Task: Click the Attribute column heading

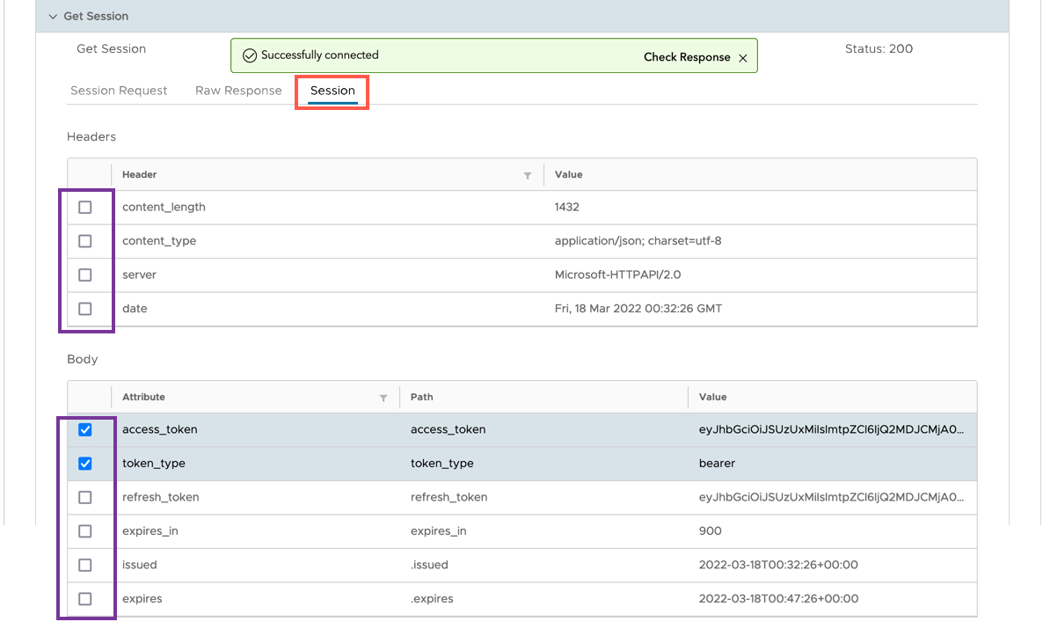Action: (143, 397)
